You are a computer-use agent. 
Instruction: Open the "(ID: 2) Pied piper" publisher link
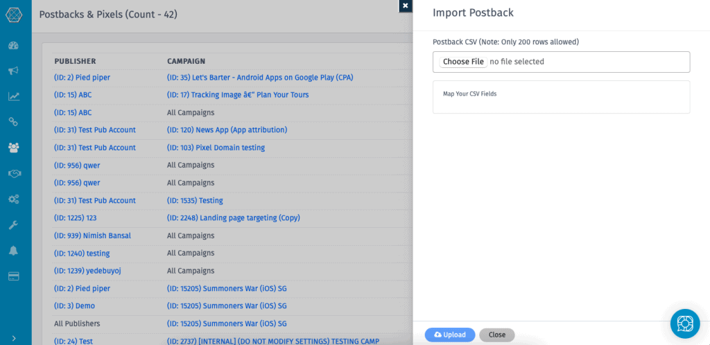pyautogui.click(x=82, y=78)
